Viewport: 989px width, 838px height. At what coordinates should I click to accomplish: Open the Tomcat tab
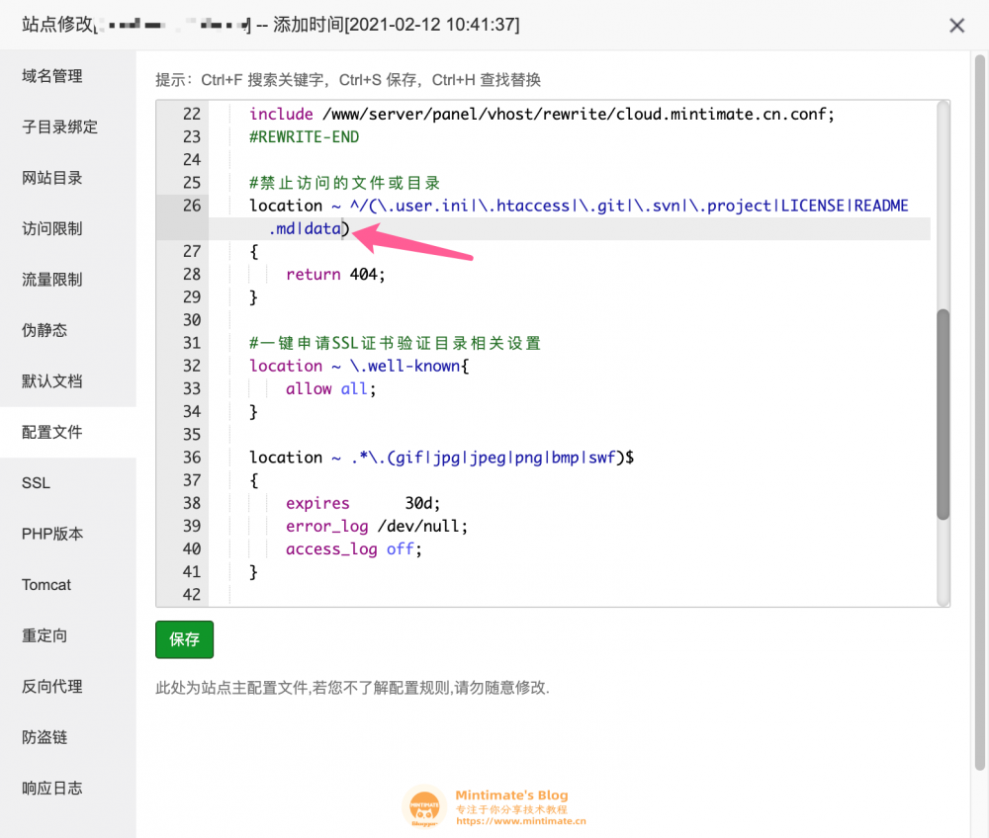point(46,585)
